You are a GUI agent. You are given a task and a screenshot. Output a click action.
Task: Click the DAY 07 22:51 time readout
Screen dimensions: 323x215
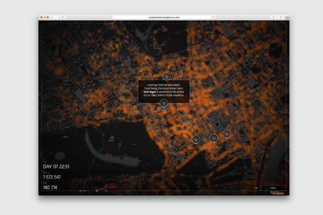tap(56, 166)
